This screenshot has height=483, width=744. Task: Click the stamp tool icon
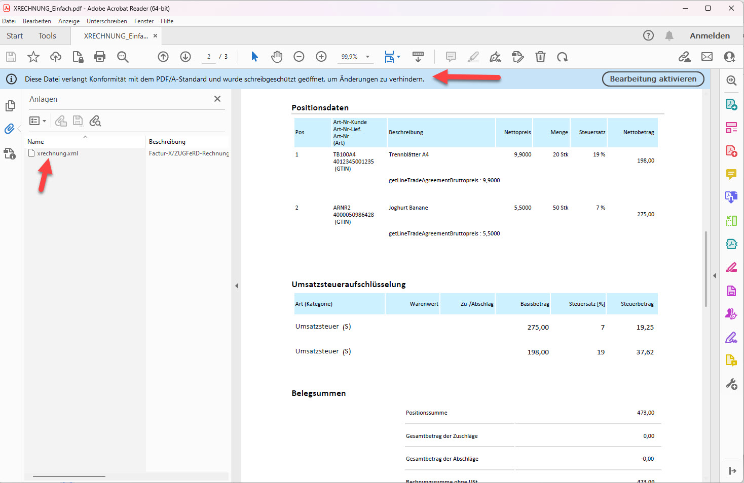518,57
